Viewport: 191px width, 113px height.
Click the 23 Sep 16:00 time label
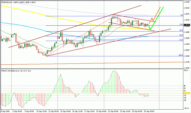(x=125, y=111)
